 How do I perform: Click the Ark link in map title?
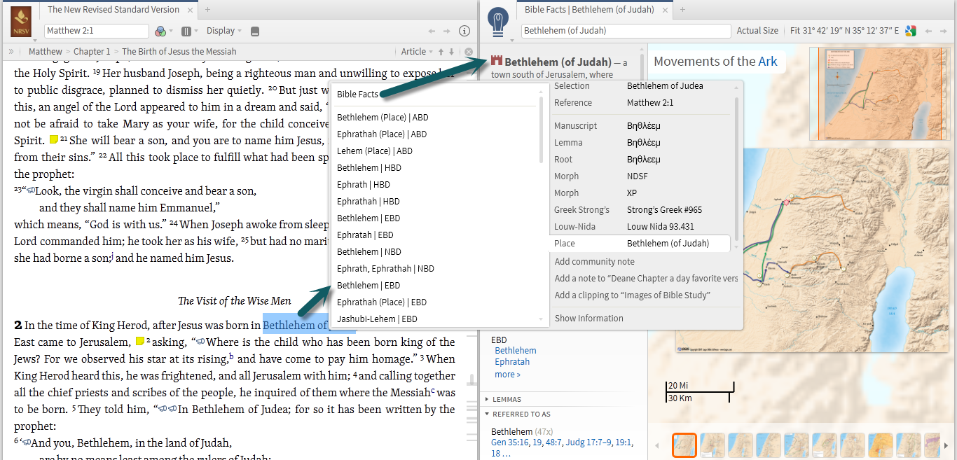(768, 62)
